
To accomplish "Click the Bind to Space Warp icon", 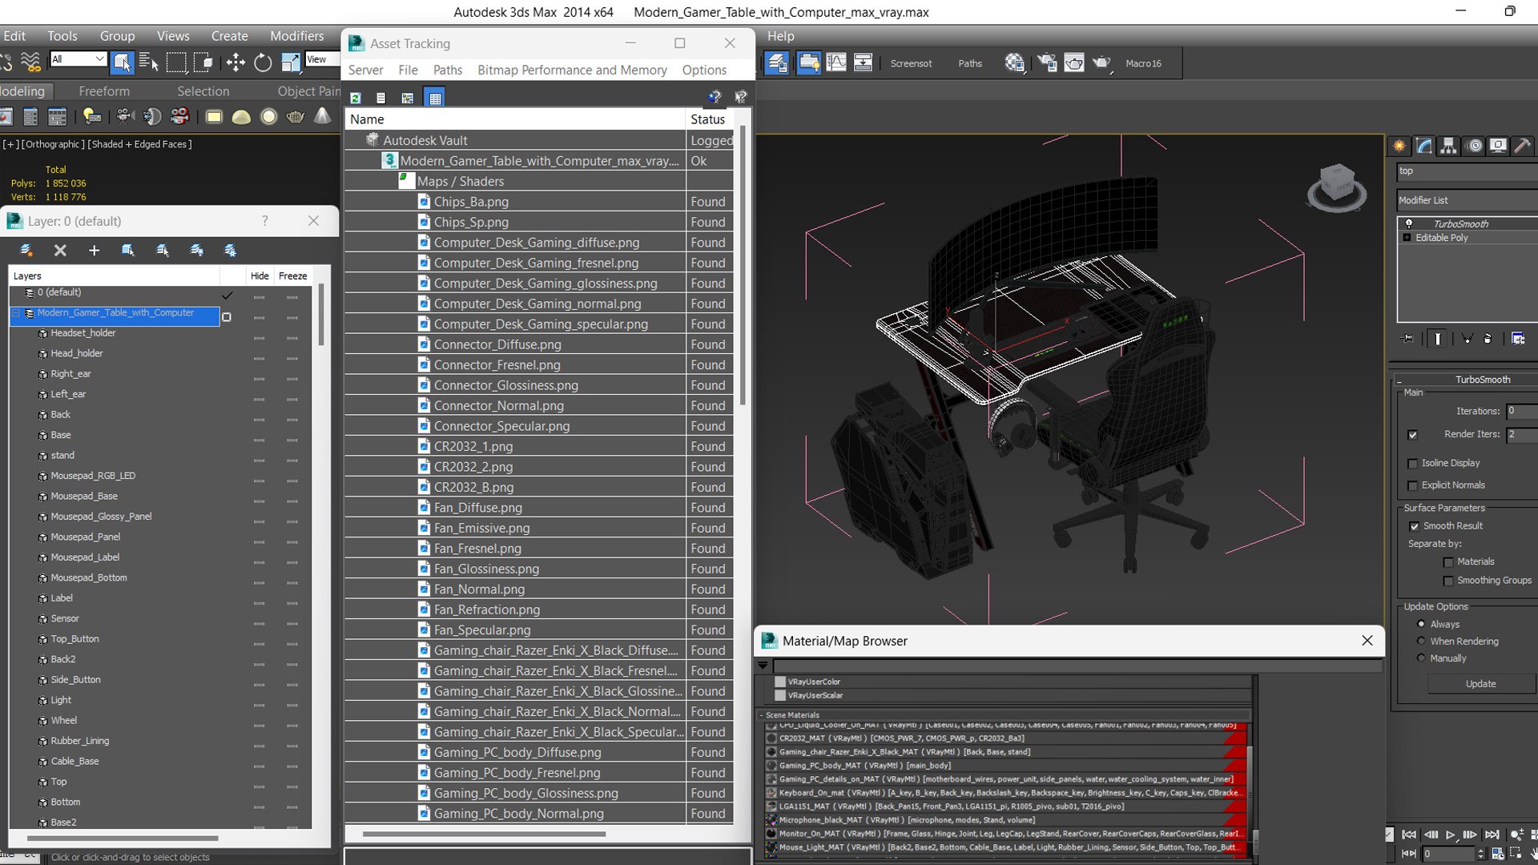I will (30, 62).
